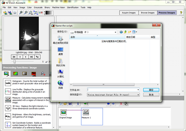Go to next image playback button
The width and height of the screenshot is (186, 131).
[26, 57]
